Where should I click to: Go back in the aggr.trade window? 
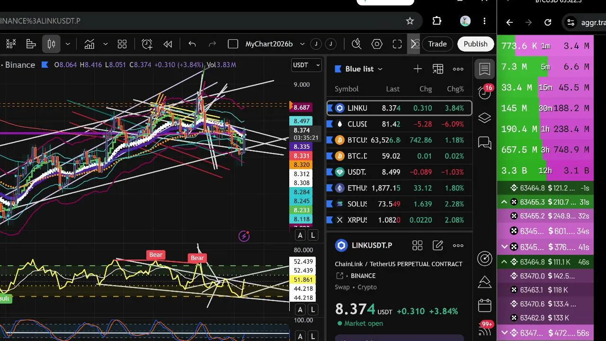click(x=509, y=22)
